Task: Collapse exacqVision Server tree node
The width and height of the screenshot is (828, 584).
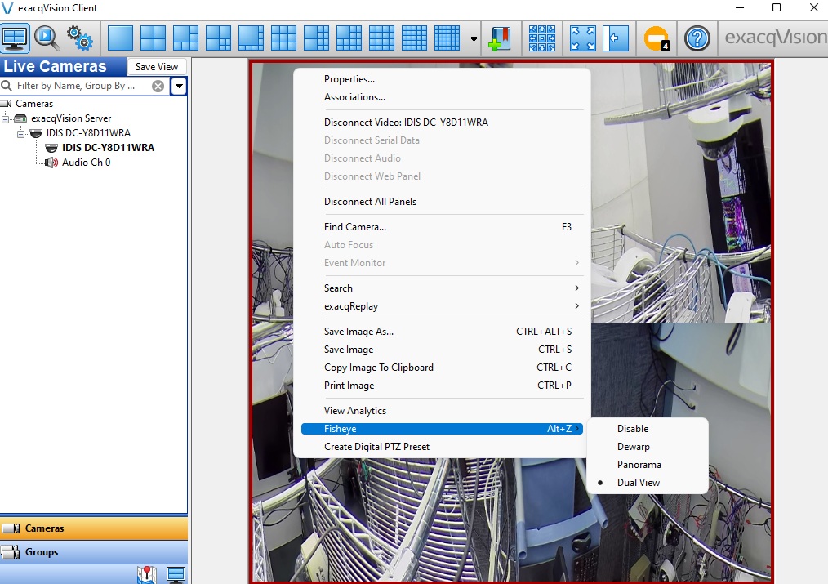Action: tap(5, 118)
